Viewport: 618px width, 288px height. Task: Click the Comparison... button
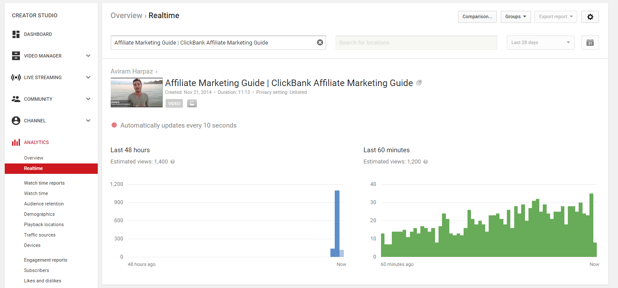477,17
